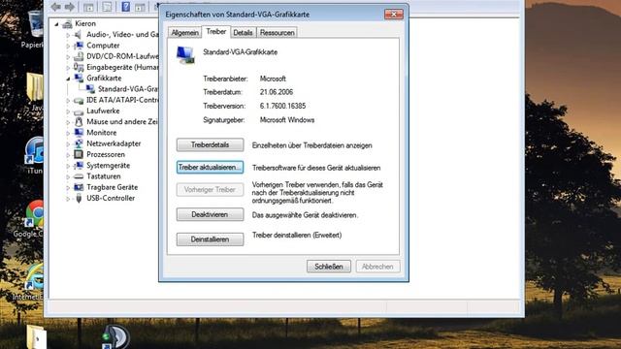Click the mouse icon for Mäuse und andere

[79, 122]
